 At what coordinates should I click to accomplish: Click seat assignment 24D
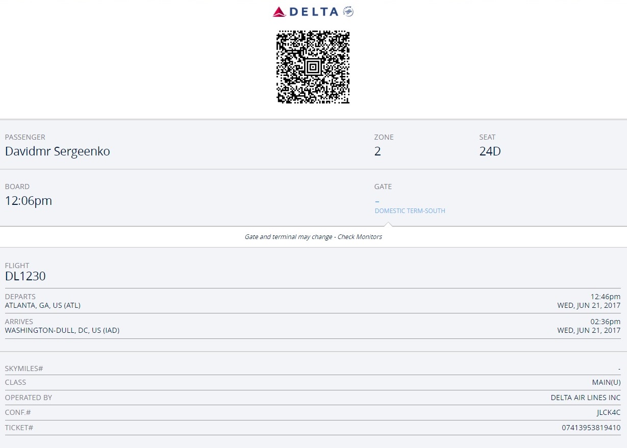tap(490, 151)
